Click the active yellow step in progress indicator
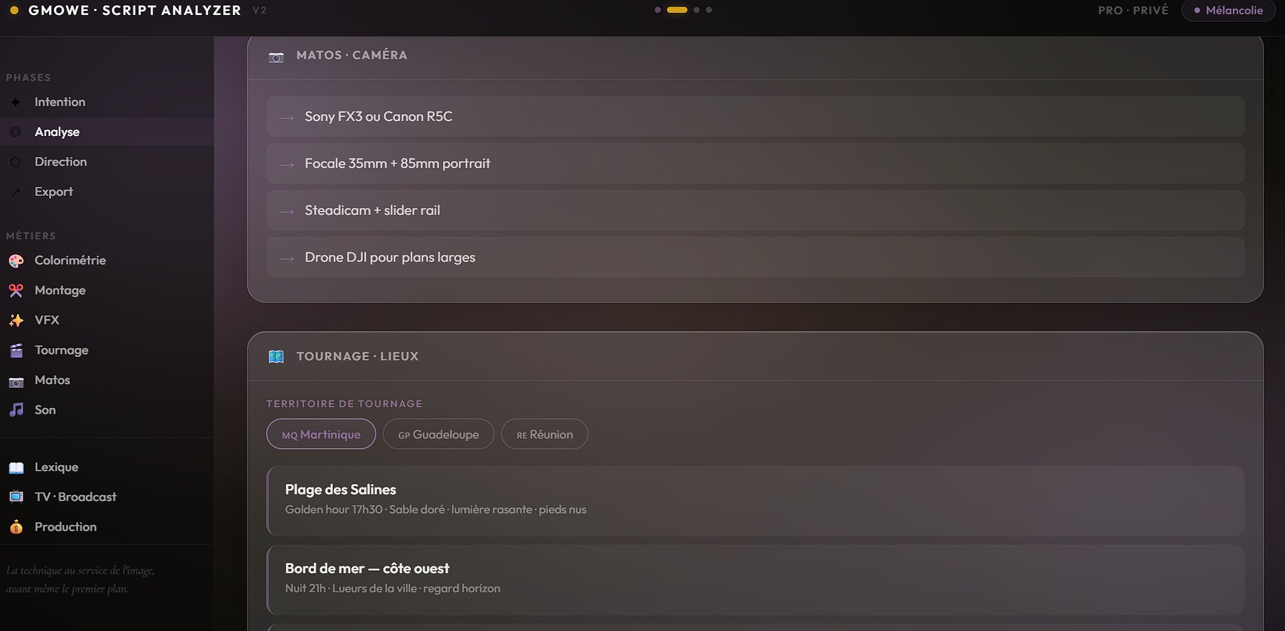1285x631 pixels. pyautogui.click(x=677, y=10)
